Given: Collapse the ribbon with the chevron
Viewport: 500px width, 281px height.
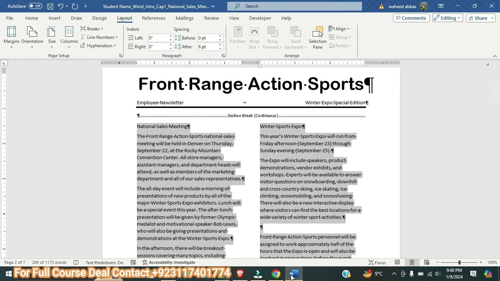Looking at the screenshot, I should click(x=495, y=56).
